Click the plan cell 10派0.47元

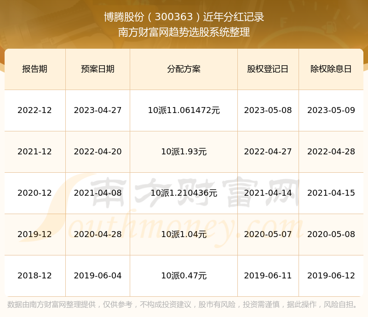coord(184,275)
